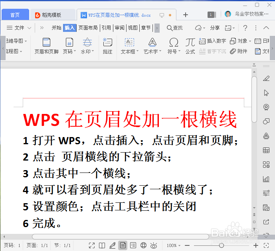Click the Date (日期) calendar button
The image size is (275, 251).
click(x=262, y=41)
